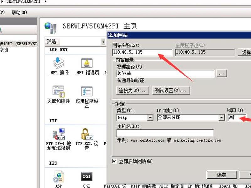Open FTP IPv4 地址和域限制 icon
The image size is (251, 188).
pos(59,139)
